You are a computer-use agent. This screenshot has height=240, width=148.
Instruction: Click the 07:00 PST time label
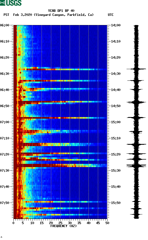click(5, 122)
